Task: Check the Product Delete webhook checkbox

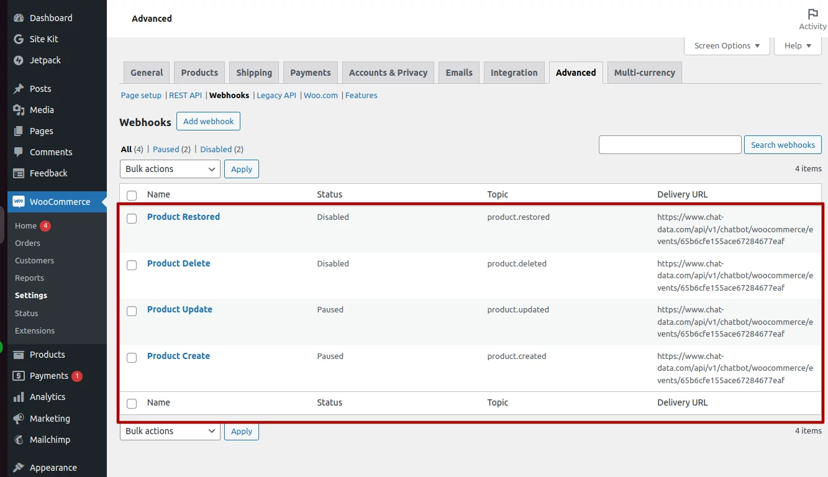Action: point(132,265)
